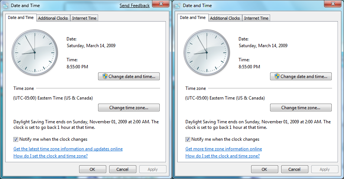The image size is (344, 179).
Task: Click Send Feedback link in left title bar
Action: pyautogui.click(x=134, y=6)
